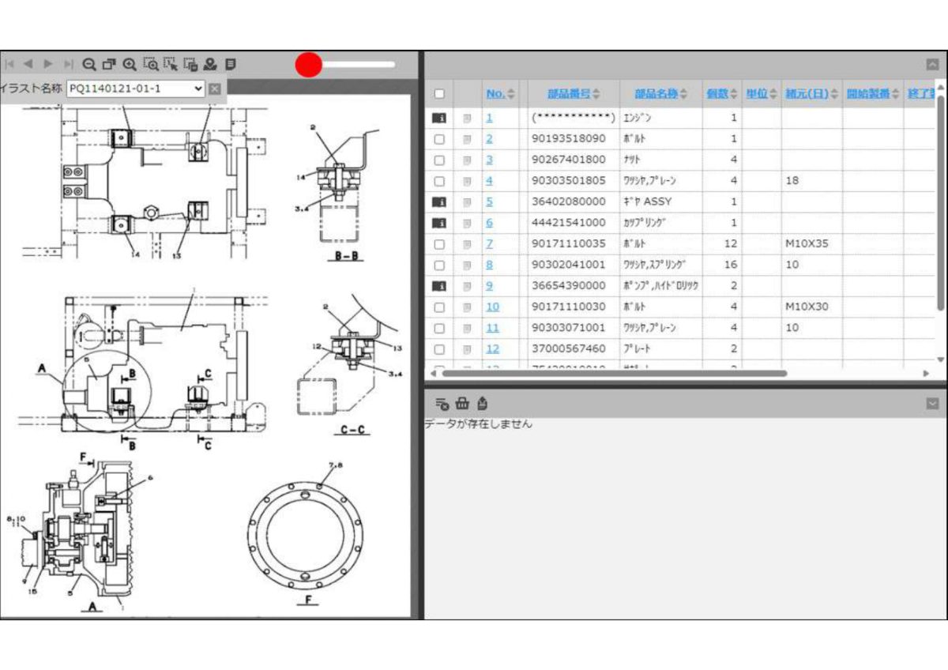Click the zoom in magnifier icon
The width and height of the screenshot is (948, 670).
(130, 64)
